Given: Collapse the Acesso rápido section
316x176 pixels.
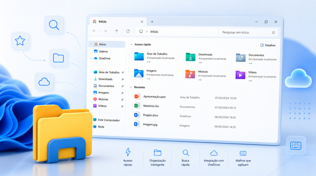Looking at the screenshot, I should (132, 44).
